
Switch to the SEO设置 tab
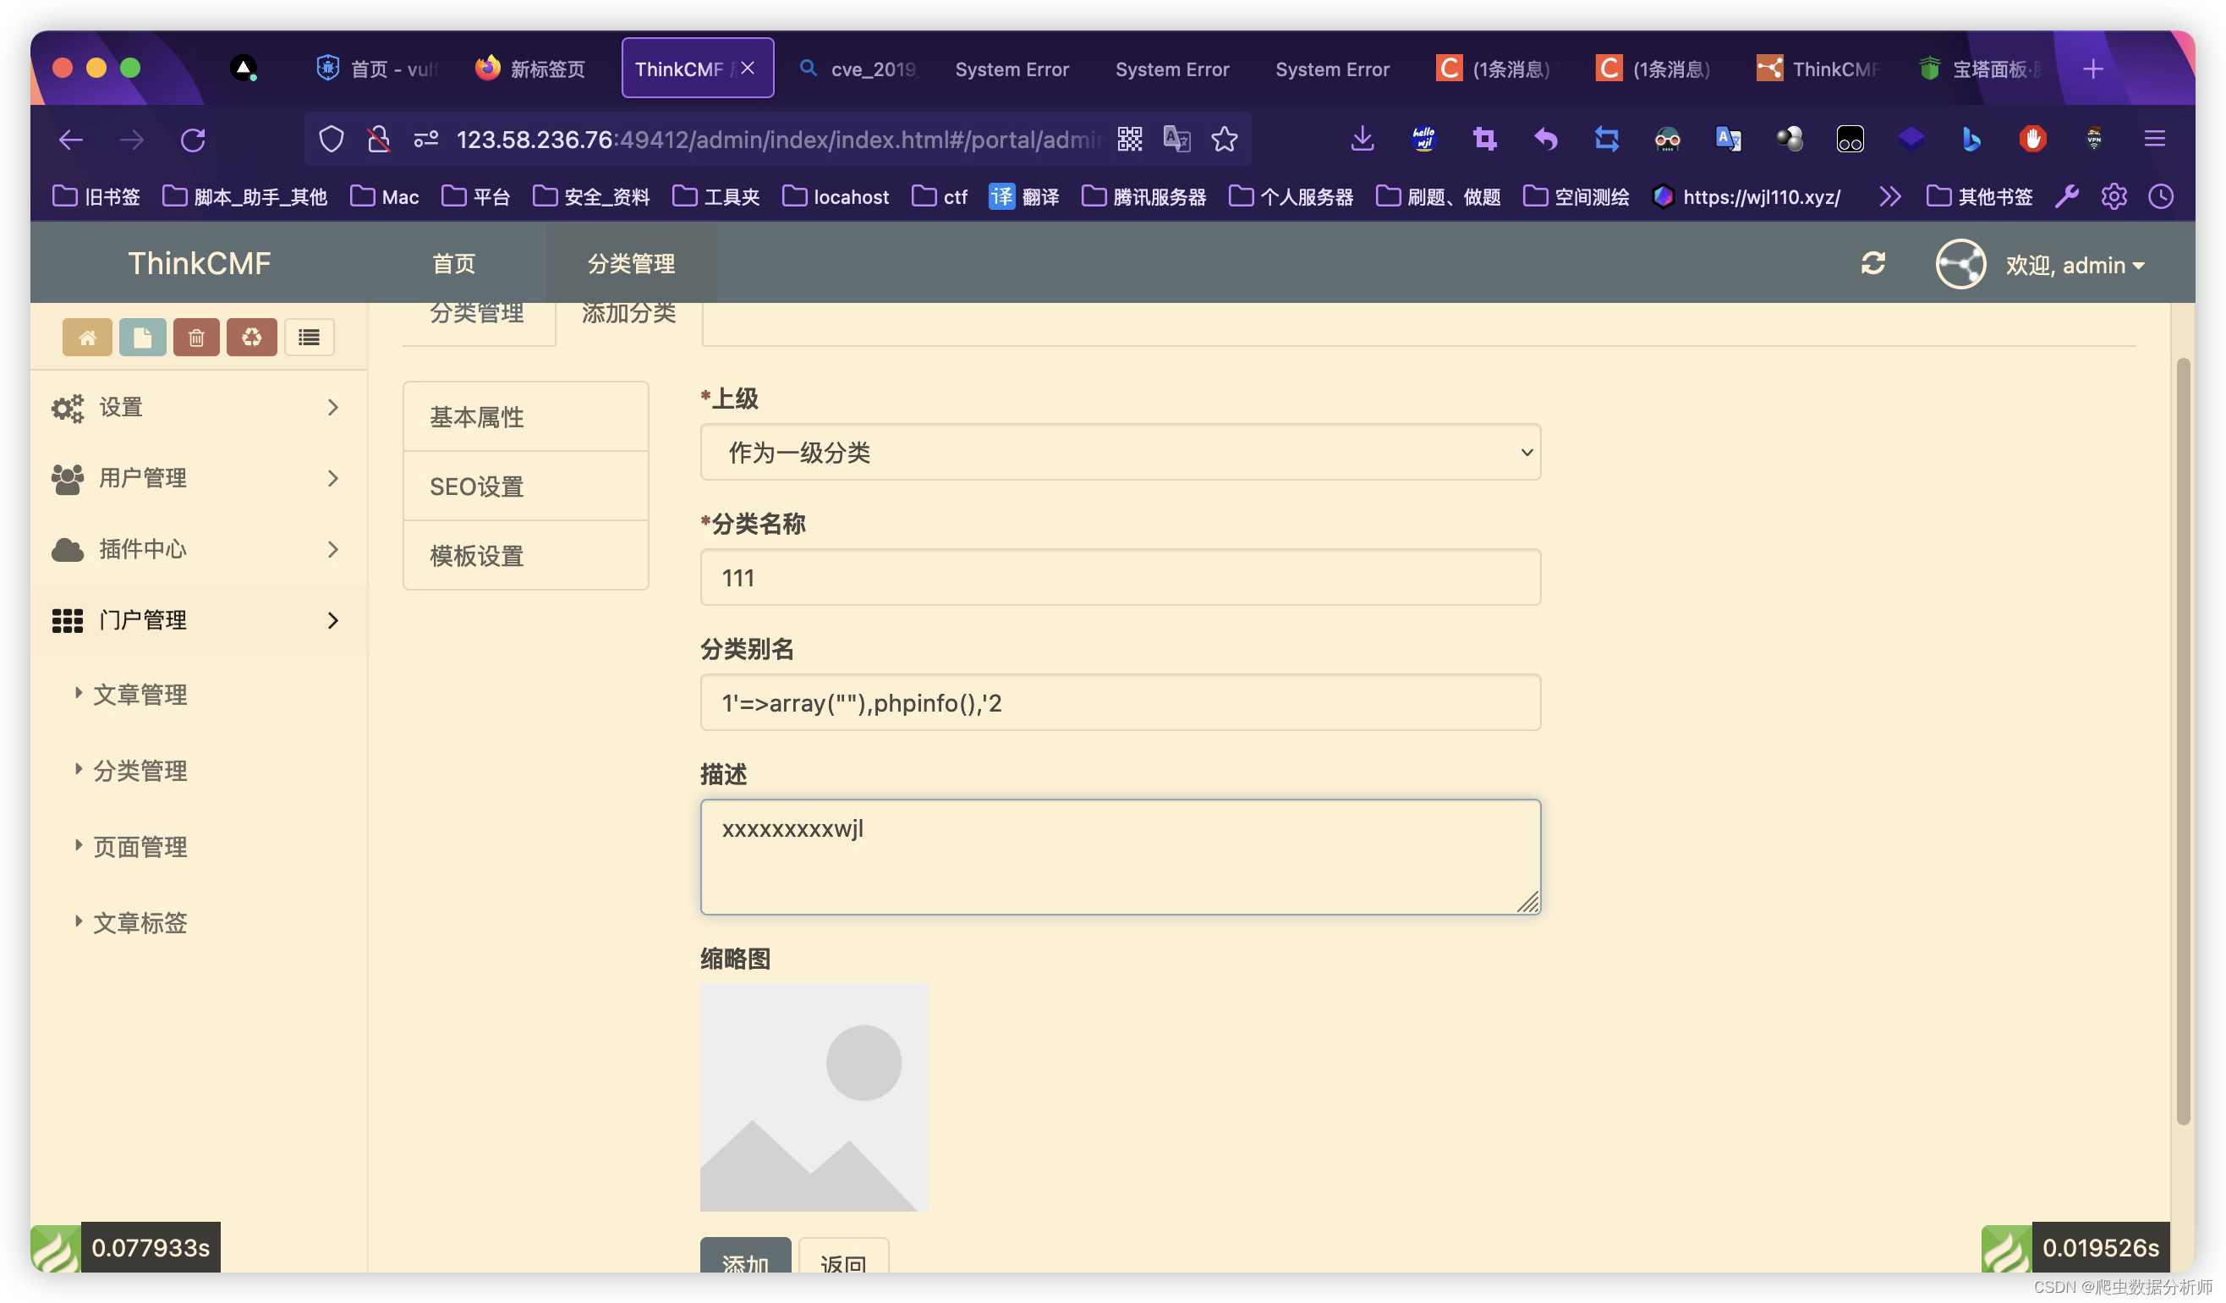[x=476, y=486]
